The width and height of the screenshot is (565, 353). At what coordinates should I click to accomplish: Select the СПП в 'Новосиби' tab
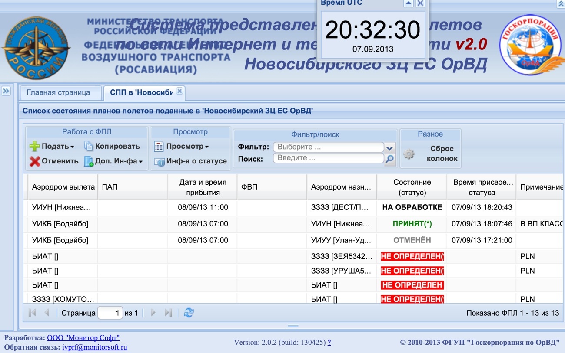tap(141, 92)
